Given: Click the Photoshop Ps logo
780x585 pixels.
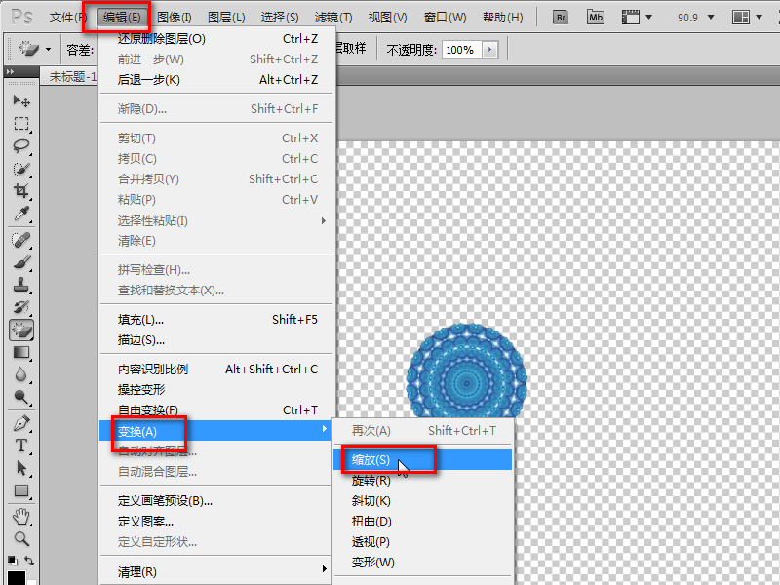Looking at the screenshot, I should point(21,17).
